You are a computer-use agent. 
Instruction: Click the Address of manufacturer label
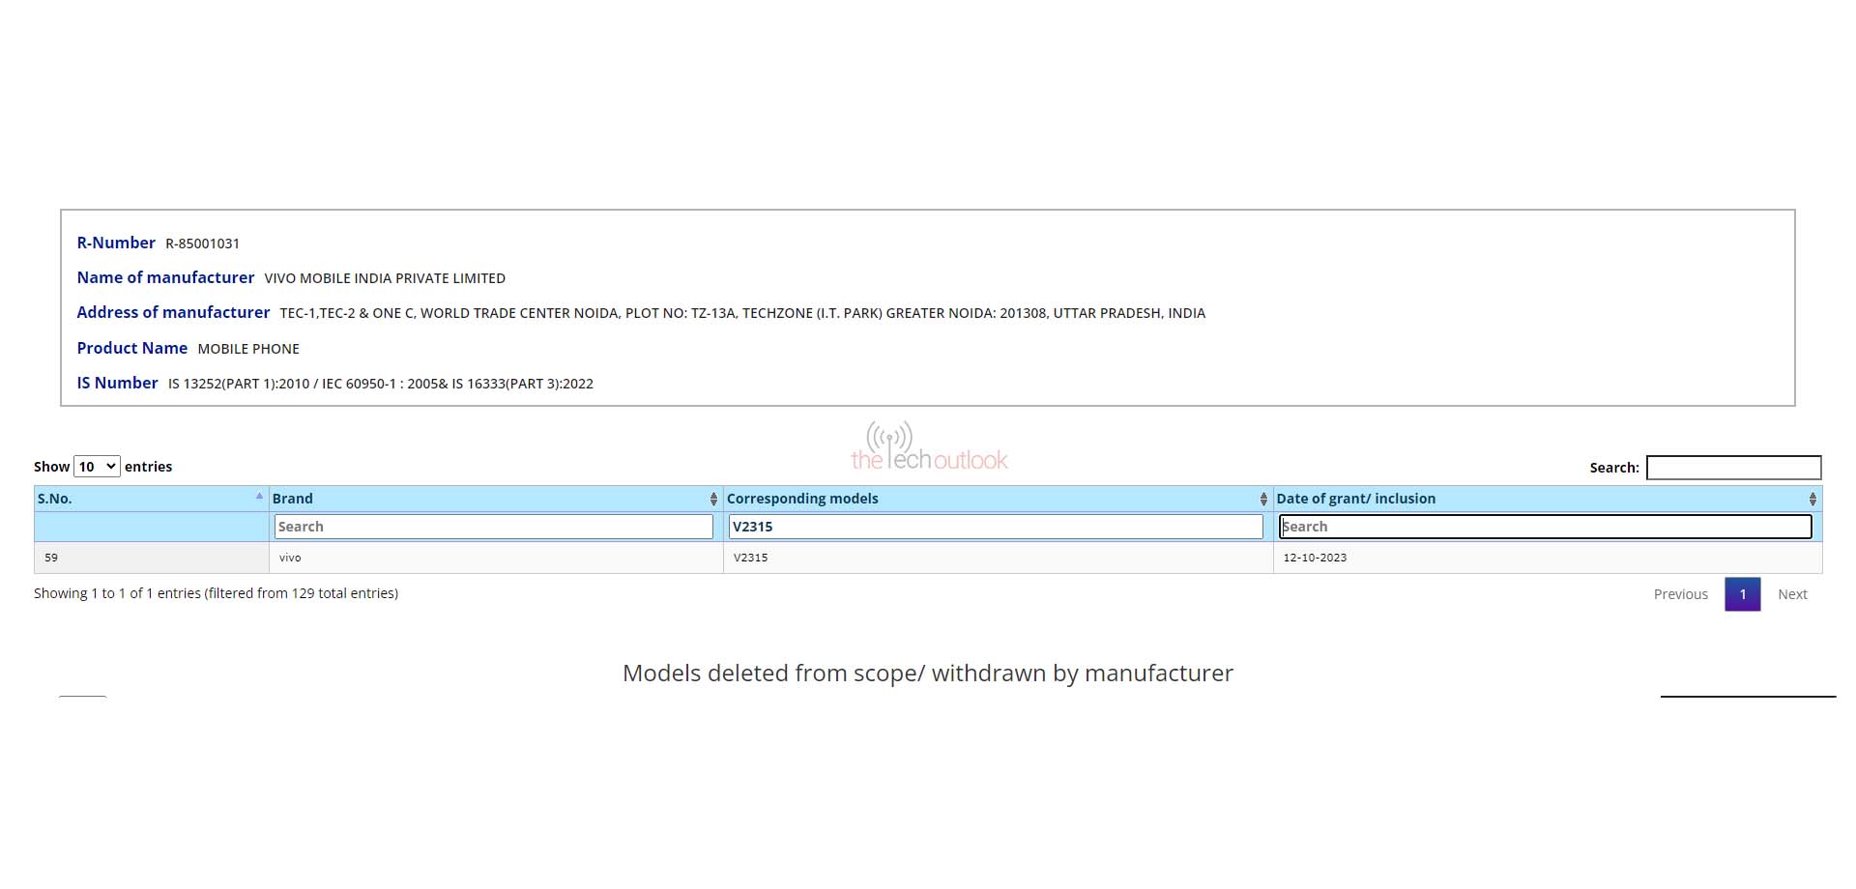click(173, 312)
